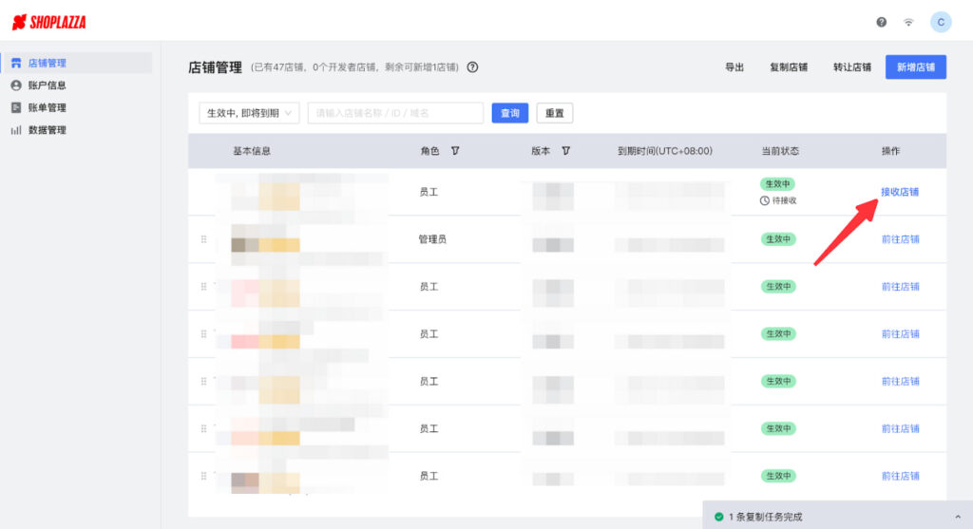Click the 生效中 badge in the 管理员 row

(x=778, y=239)
